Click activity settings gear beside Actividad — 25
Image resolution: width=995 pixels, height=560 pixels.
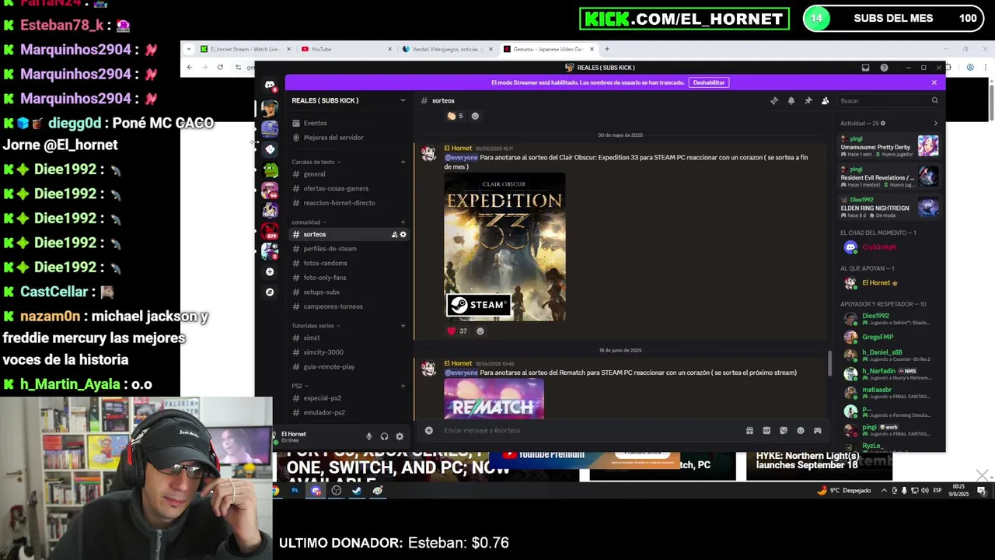click(x=883, y=123)
